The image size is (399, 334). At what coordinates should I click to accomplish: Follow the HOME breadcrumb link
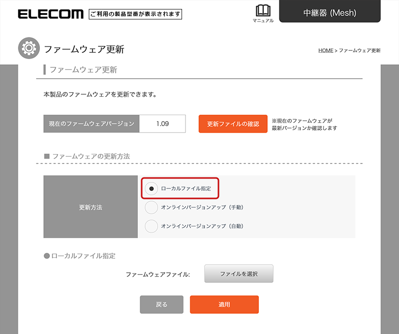click(326, 50)
